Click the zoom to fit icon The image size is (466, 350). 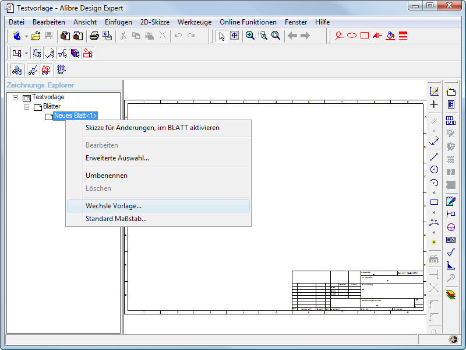point(276,36)
